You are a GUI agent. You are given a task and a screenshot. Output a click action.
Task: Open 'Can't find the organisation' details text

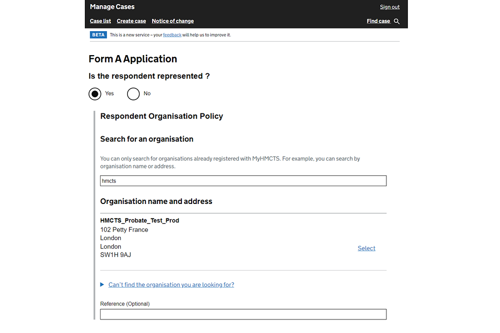coord(171,285)
